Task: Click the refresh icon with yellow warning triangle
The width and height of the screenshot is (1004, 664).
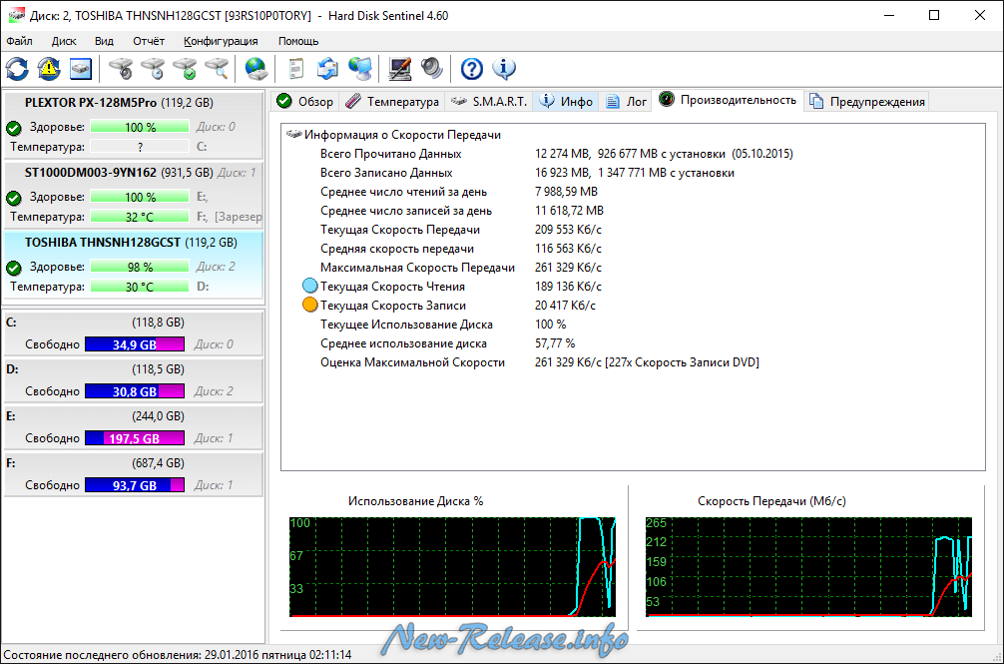Action: [x=49, y=69]
